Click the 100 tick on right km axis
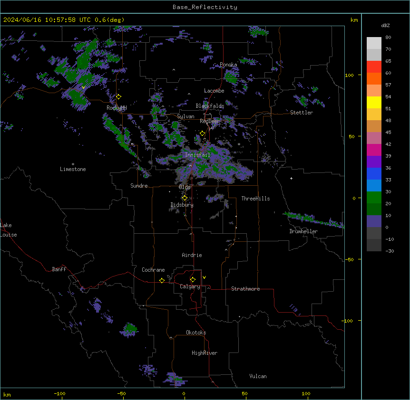The image size is (410, 400). pyautogui.click(x=349, y=75)
